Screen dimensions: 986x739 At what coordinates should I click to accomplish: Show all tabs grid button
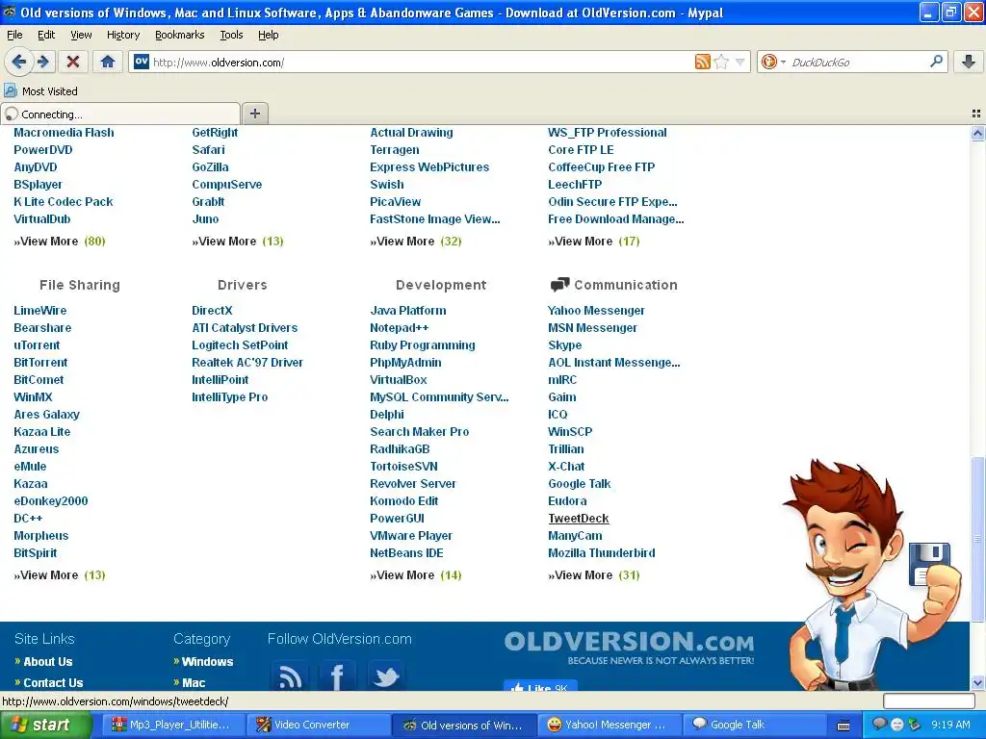[x=976, y=114]
